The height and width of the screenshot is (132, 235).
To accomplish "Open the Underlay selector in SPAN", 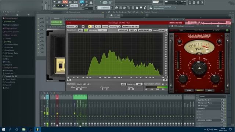I will (102, 30).
